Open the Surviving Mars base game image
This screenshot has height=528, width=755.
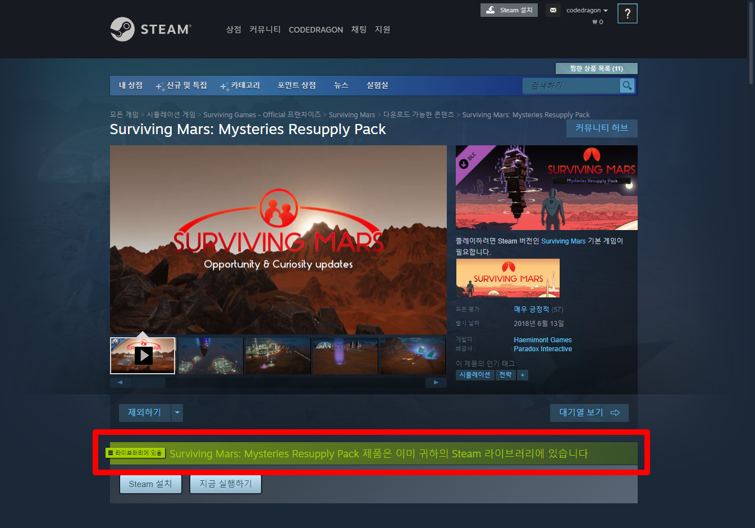click(x=508, y=278)
